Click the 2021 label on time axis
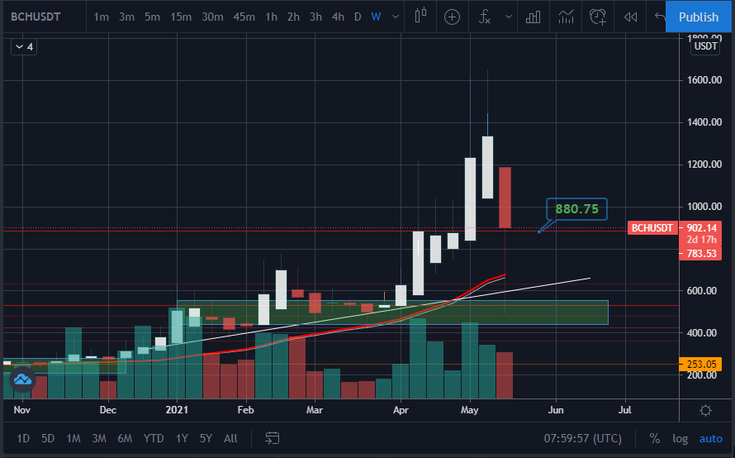 point(177,410)
